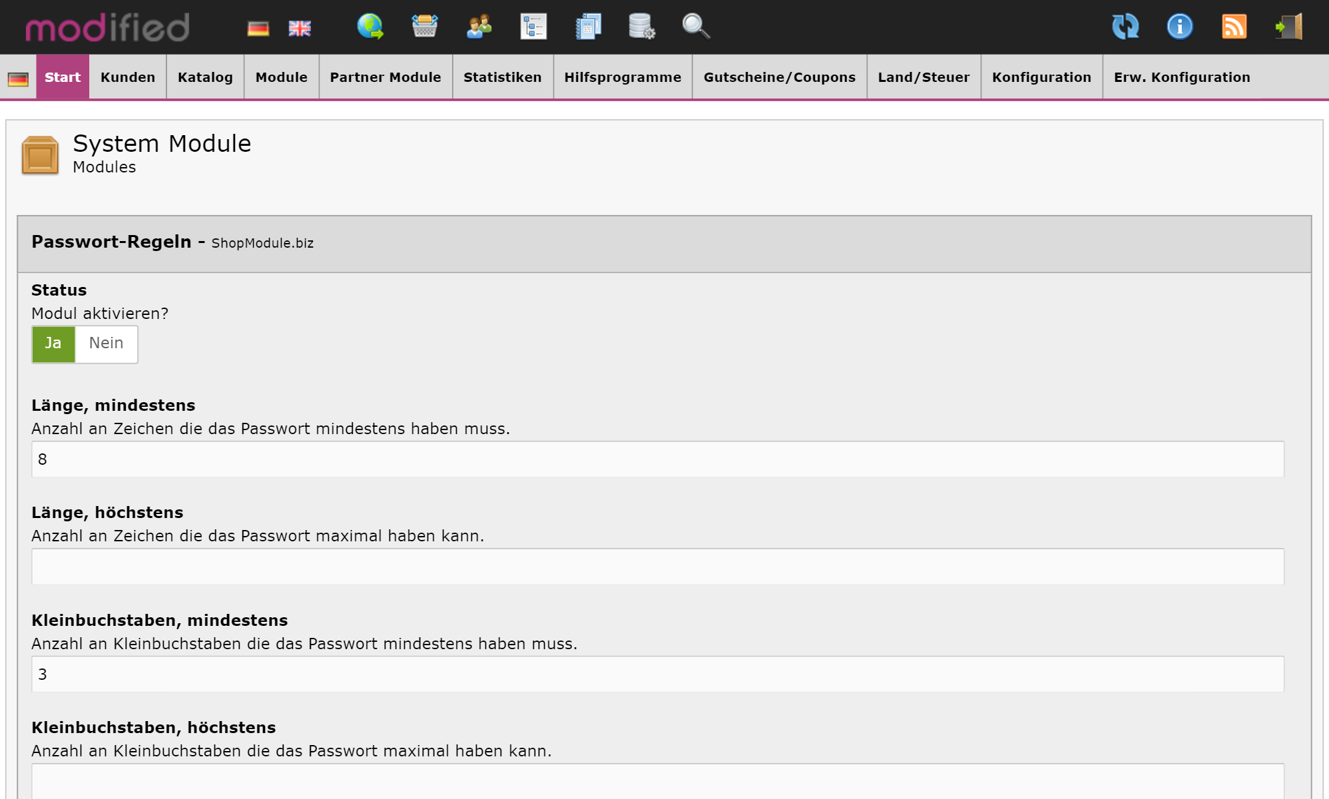Image resolution: width=1329 pixels, height=799 pixels.
Task: Open the database settings icon
Action: 642,27
